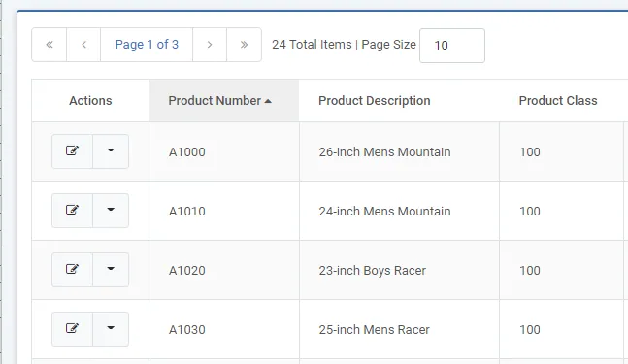Viewport: 628px width, 364px height.
Task: Click the Actions column header
Action: [x=90, y=101]
